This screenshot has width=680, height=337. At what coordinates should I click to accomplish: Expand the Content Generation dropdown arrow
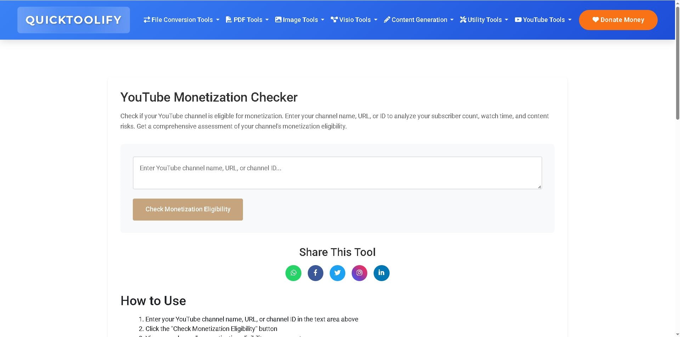tap(452, 20)
